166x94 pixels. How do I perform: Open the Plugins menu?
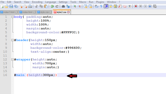[100, 2]
